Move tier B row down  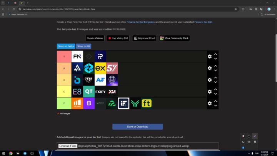coord(215,82)
